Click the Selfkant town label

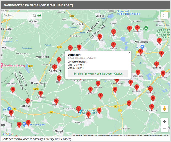[x=25, y=106]
